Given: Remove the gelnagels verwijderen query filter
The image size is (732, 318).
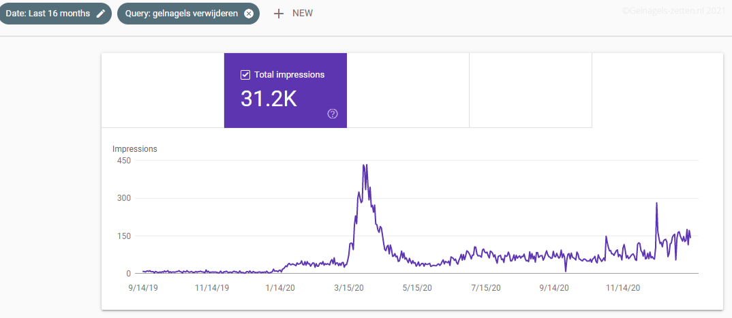Looking at the screenshot, I should 249,14.
